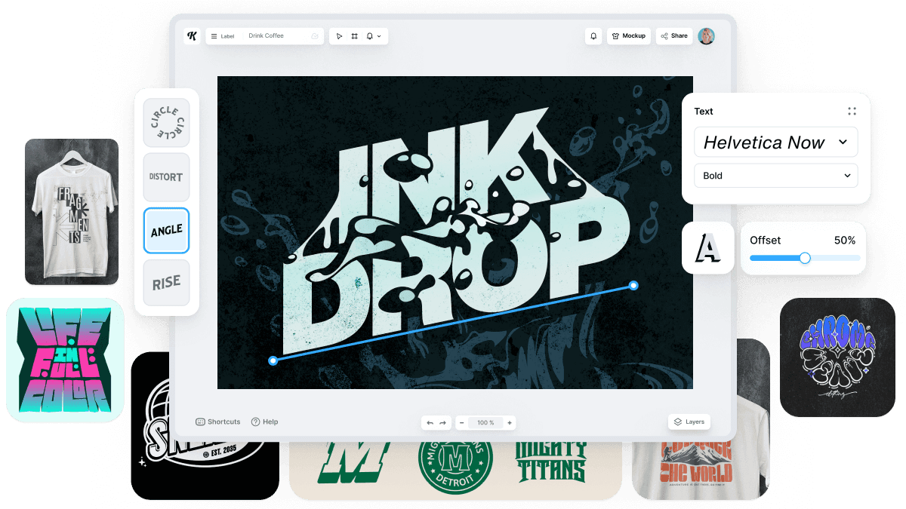This screenshot has width=906, height=509.
Task: Open the Bold font weight dropdown
Action: (775, 175)
